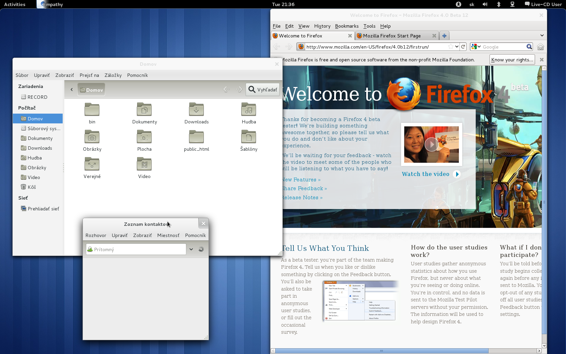Viewport: 566px width, 354px height.
Task: Bookmark this page with the star icon
Action: (x=451, y=47)
